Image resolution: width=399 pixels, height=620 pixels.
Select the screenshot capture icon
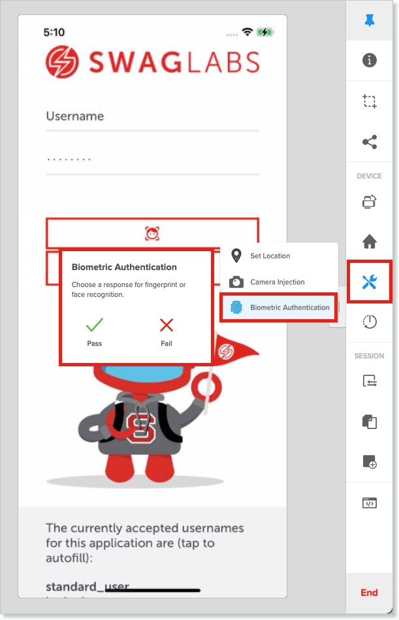click(x=370, y=101)
